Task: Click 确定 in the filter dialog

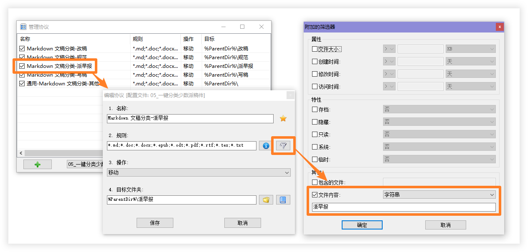Action: pyautogui.click(x=362, y=225)
